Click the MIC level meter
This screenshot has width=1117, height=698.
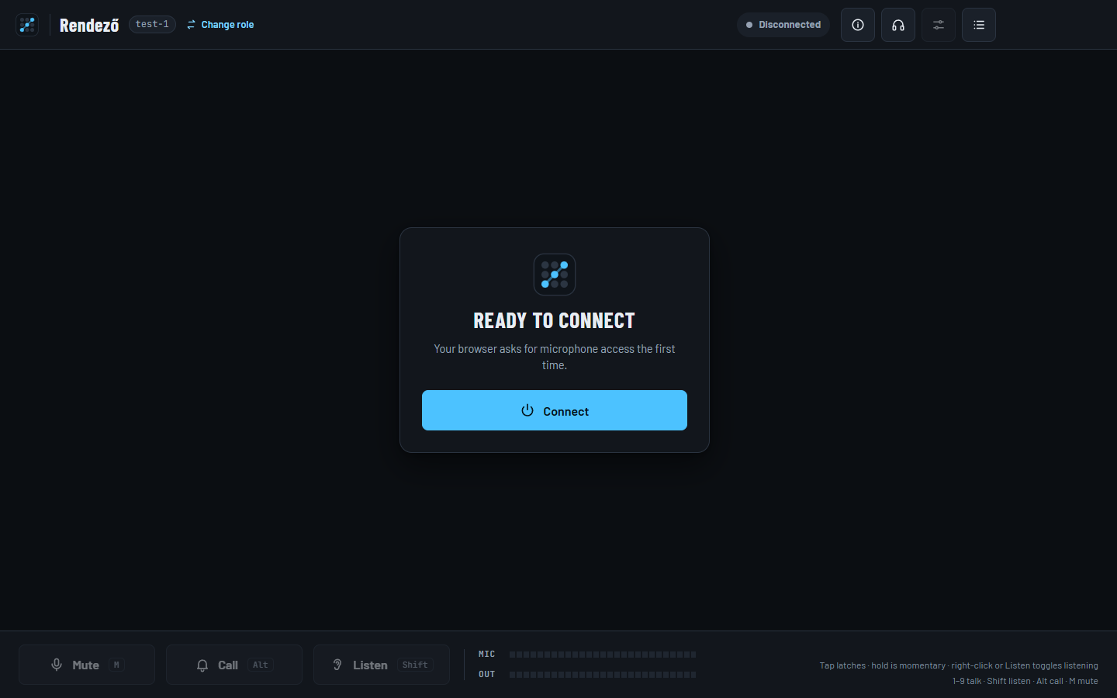tap(603, 655)
